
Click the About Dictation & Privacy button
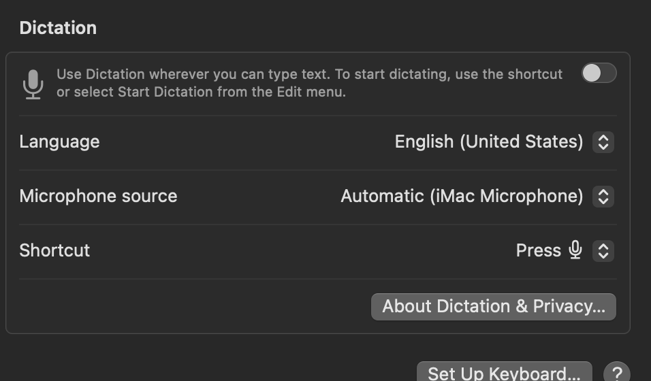pyautogui.click(x=493, y=306)
